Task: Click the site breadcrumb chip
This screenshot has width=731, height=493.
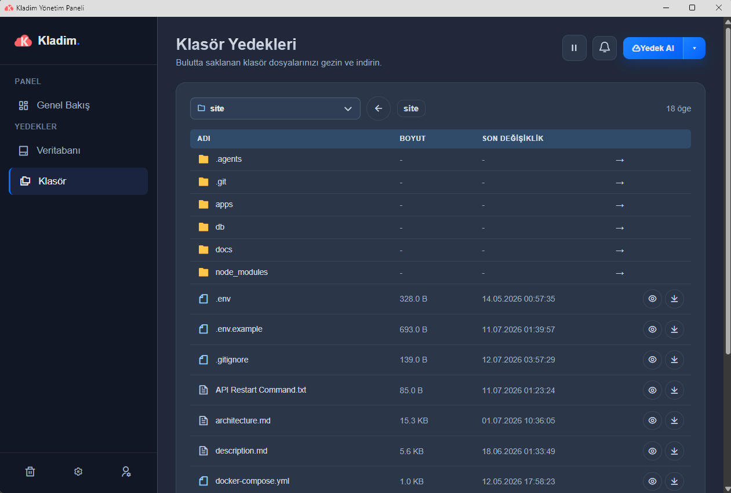Action: (x=411, y=108)
